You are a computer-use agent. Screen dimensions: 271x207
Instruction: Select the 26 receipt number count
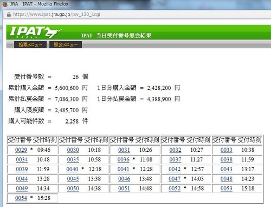coord(76,77)
